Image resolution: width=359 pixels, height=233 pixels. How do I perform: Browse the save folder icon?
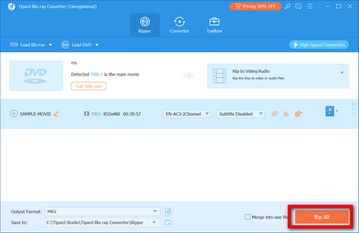[168, 222]
